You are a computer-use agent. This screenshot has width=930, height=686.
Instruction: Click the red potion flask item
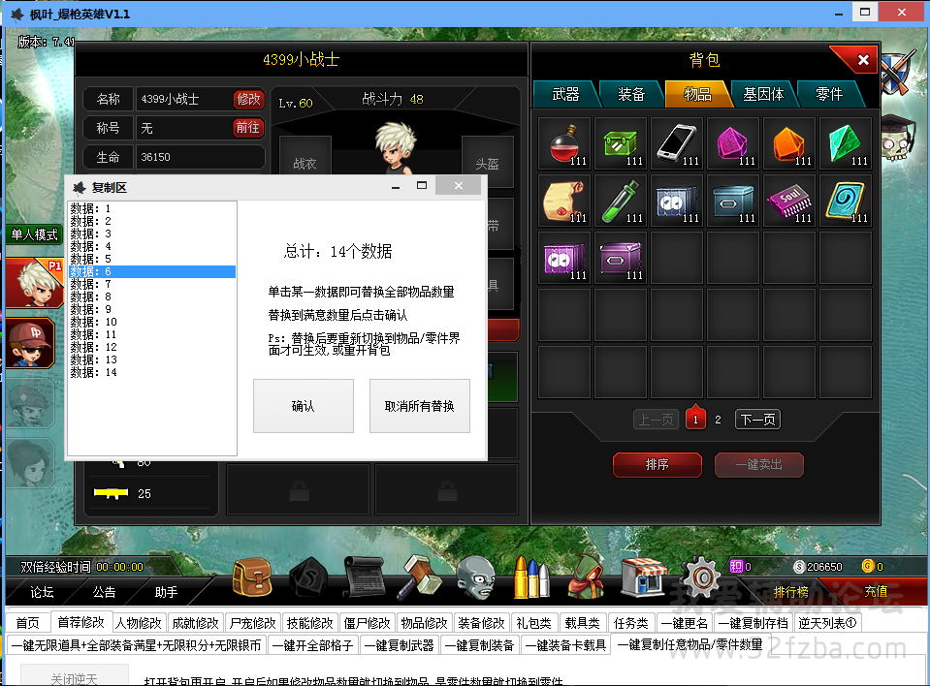click(564, 144)
